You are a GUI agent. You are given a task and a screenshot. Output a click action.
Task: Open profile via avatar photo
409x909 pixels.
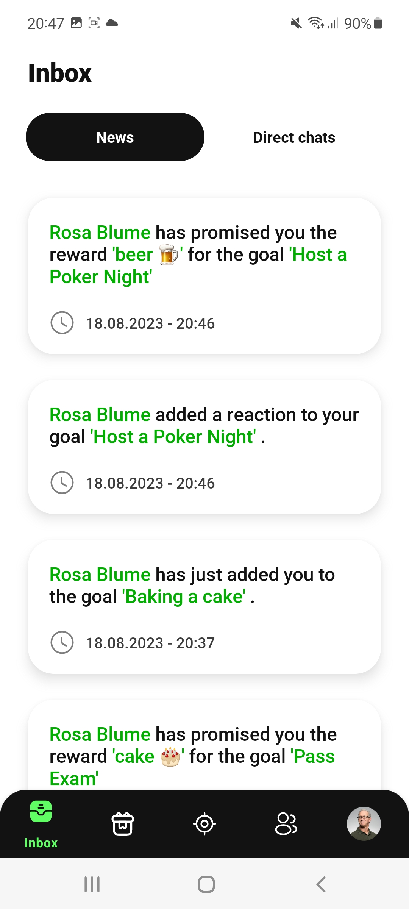pyautogui.click(x=364, y=824)
